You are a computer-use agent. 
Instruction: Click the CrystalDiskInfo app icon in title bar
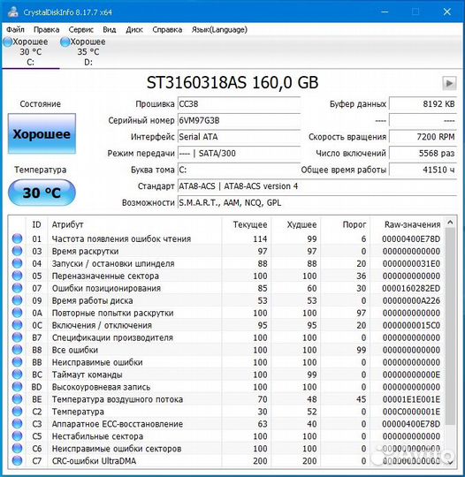(x=13, y=11)
